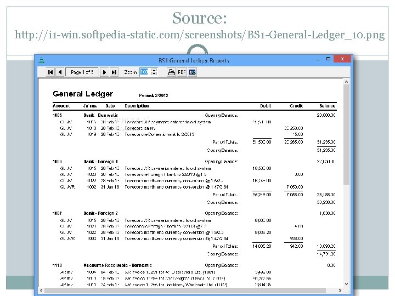Screen dimensions: 395x296
Task: Click the 31,235.00 period total balance
Action: [326, 142]
